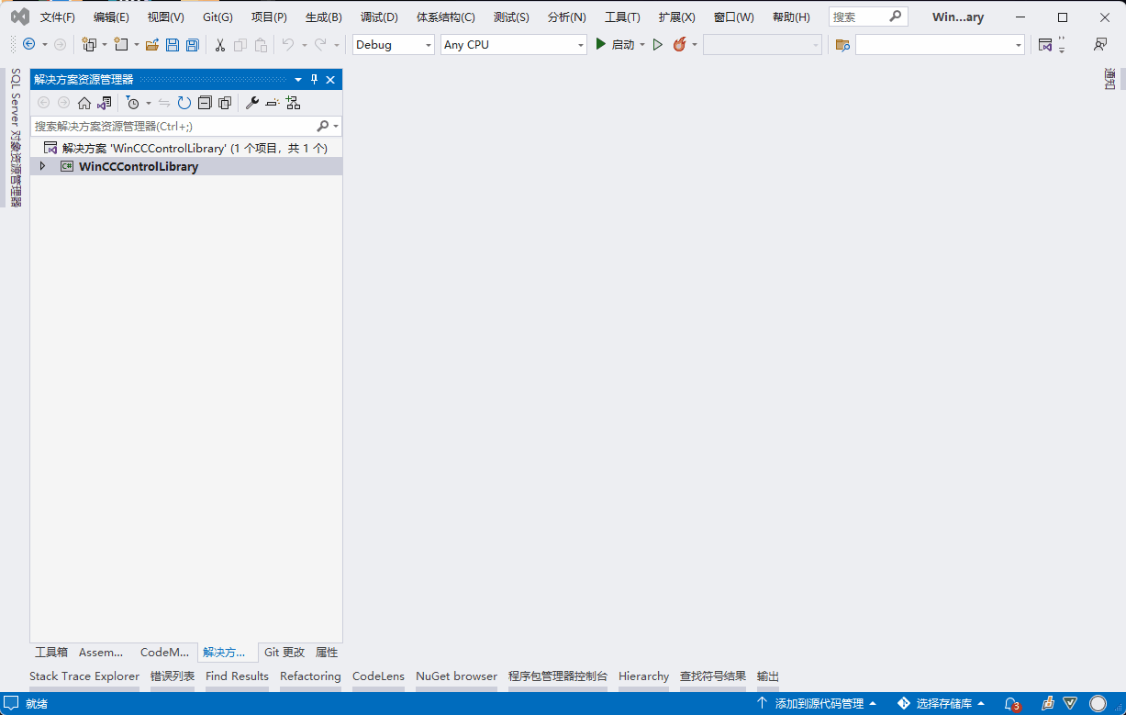Open the 调试(D) menu

[x=379, y=17]
